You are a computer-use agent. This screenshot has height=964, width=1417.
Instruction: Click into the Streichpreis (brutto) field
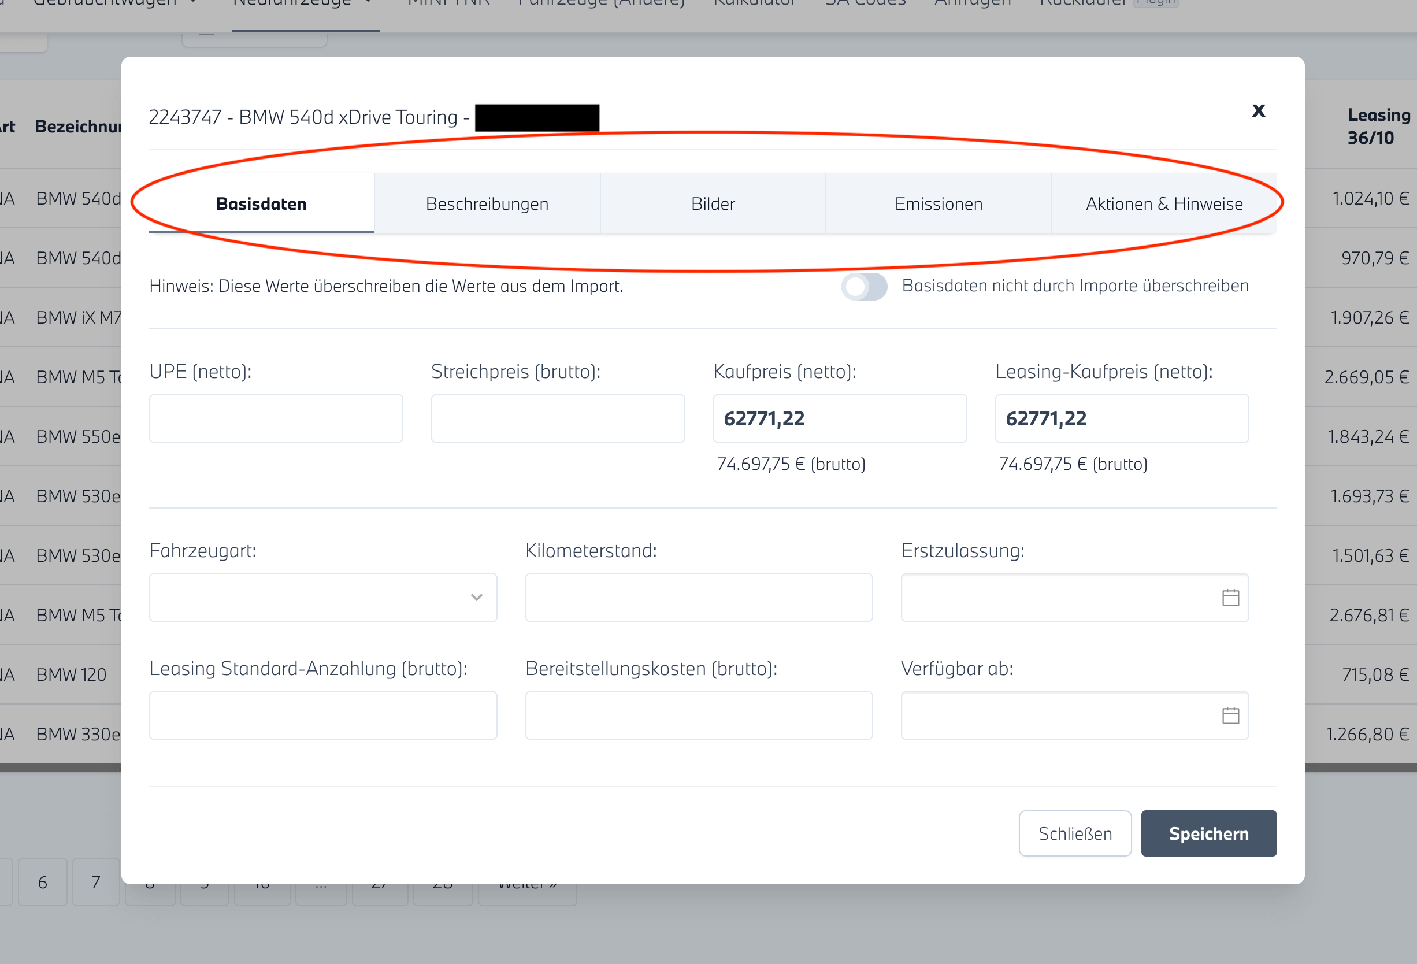point(557,418)
